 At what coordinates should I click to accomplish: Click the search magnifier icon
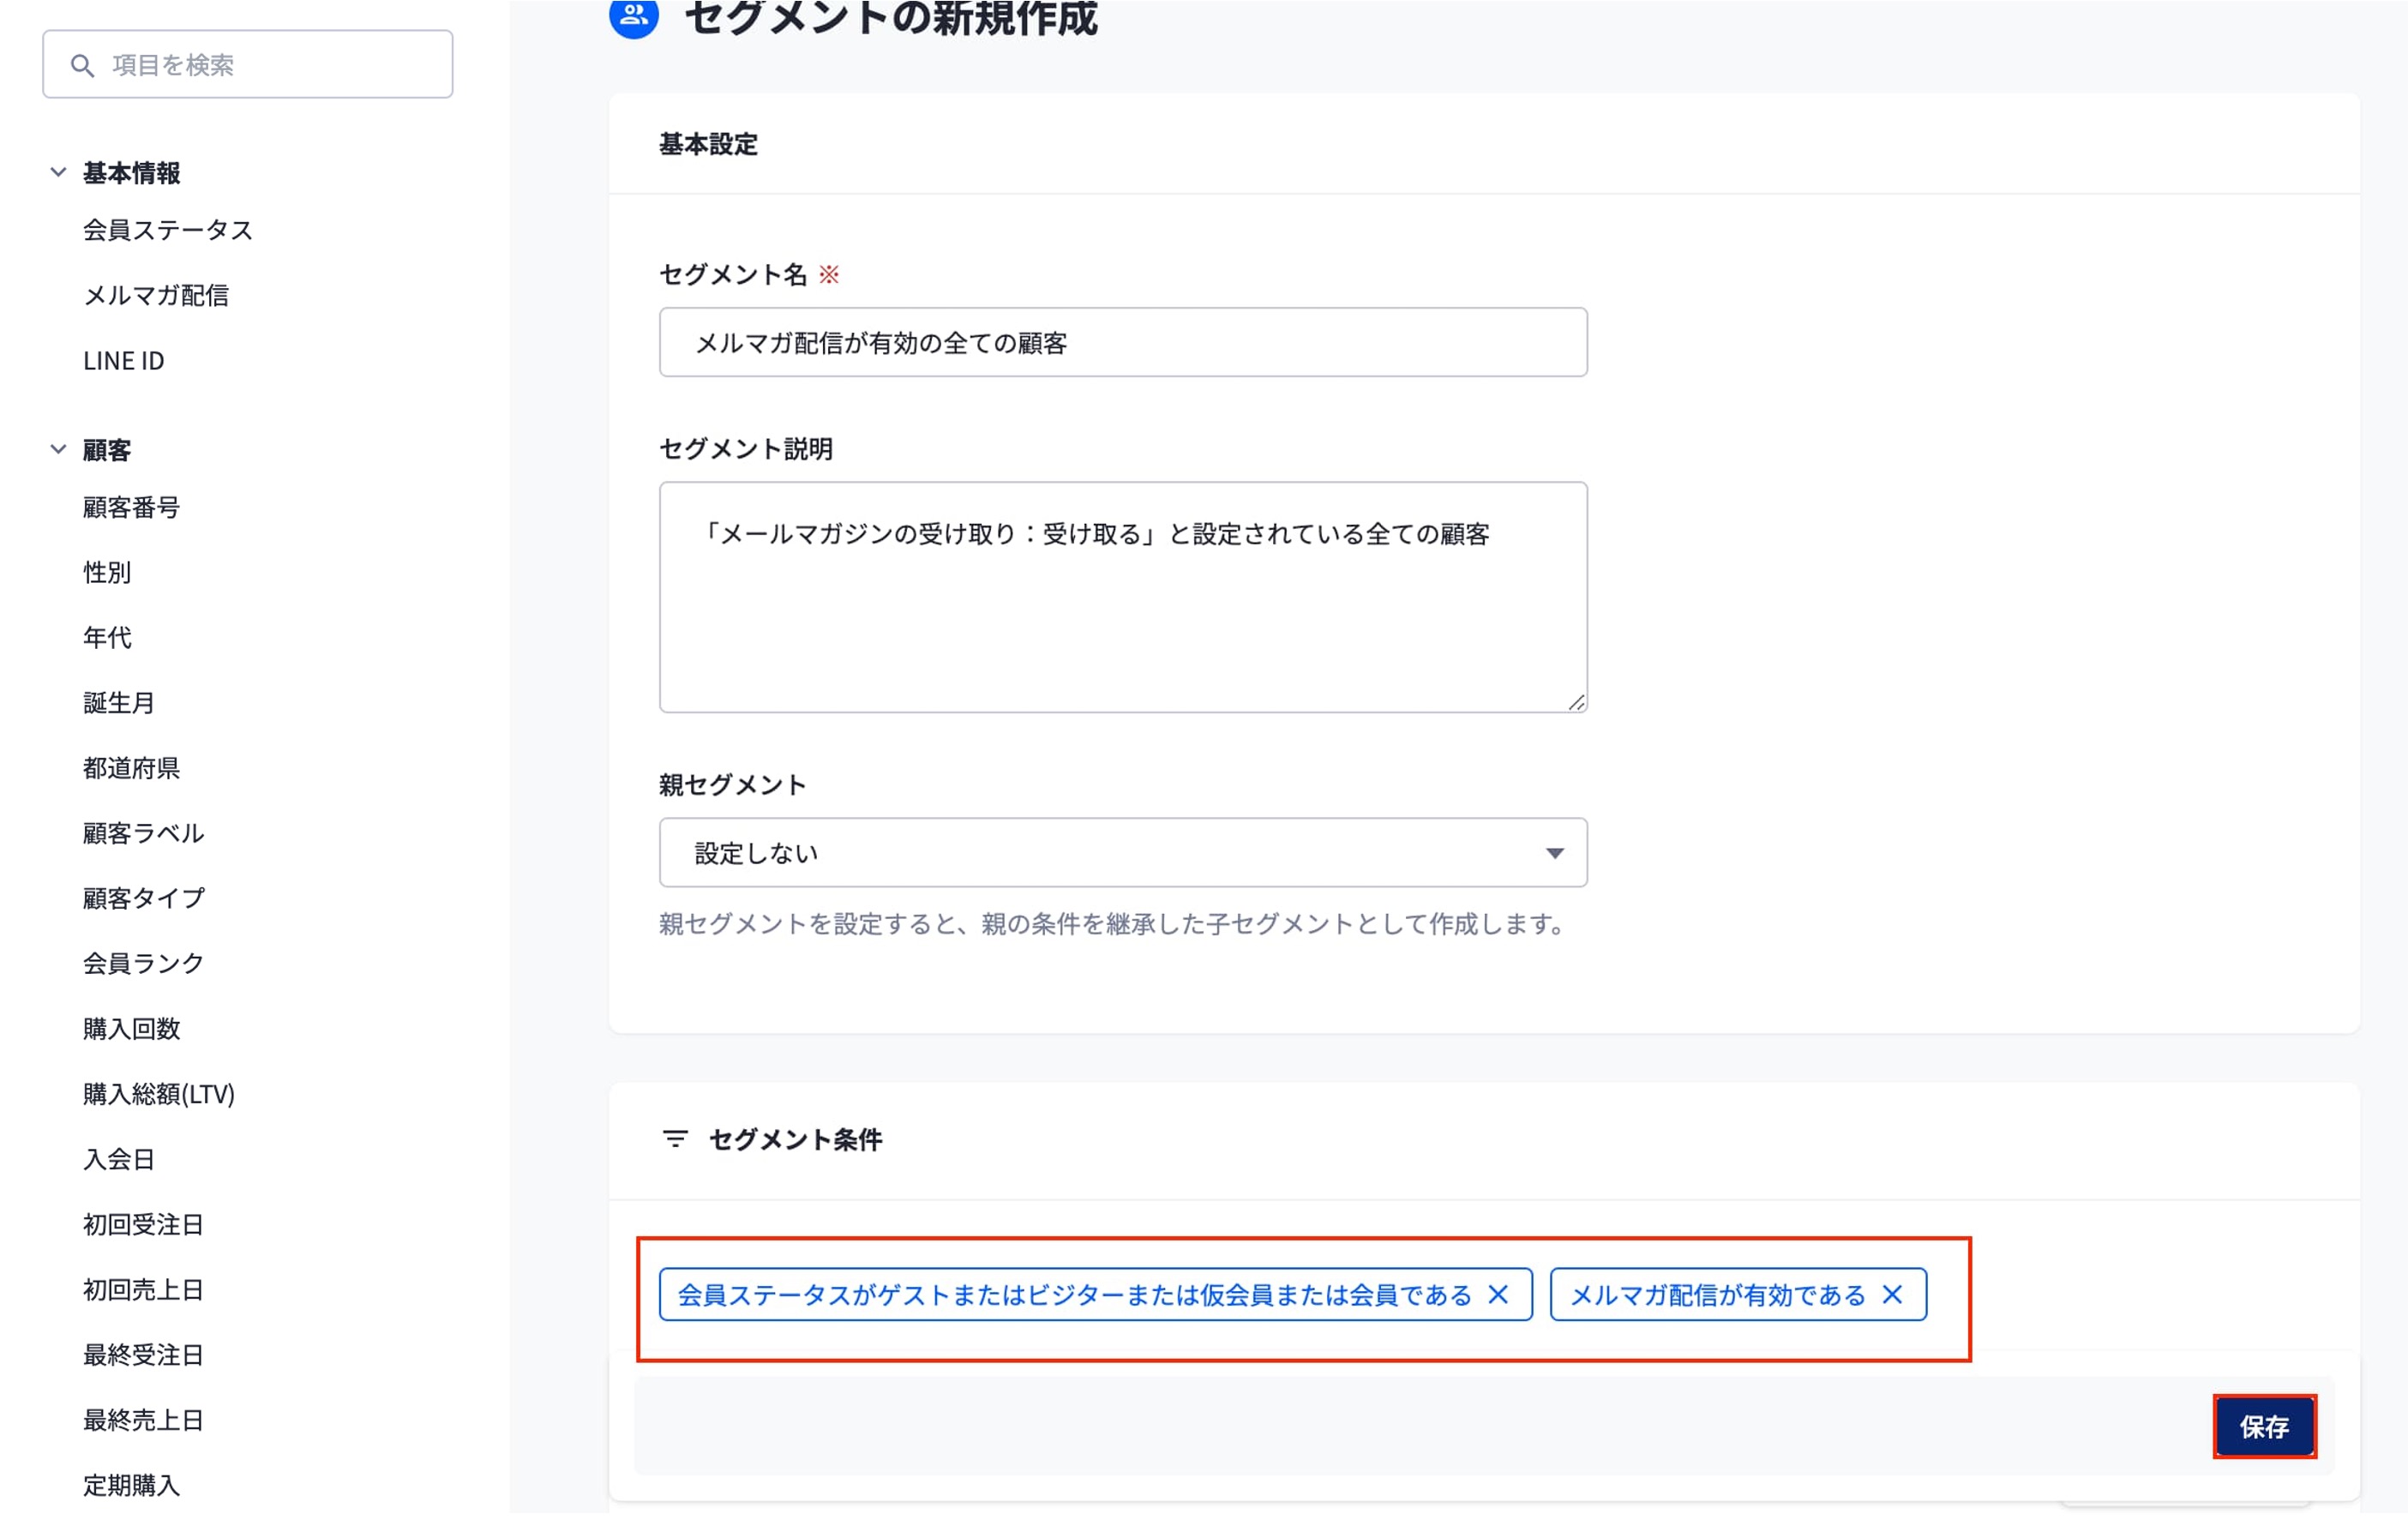coord(82,66)
